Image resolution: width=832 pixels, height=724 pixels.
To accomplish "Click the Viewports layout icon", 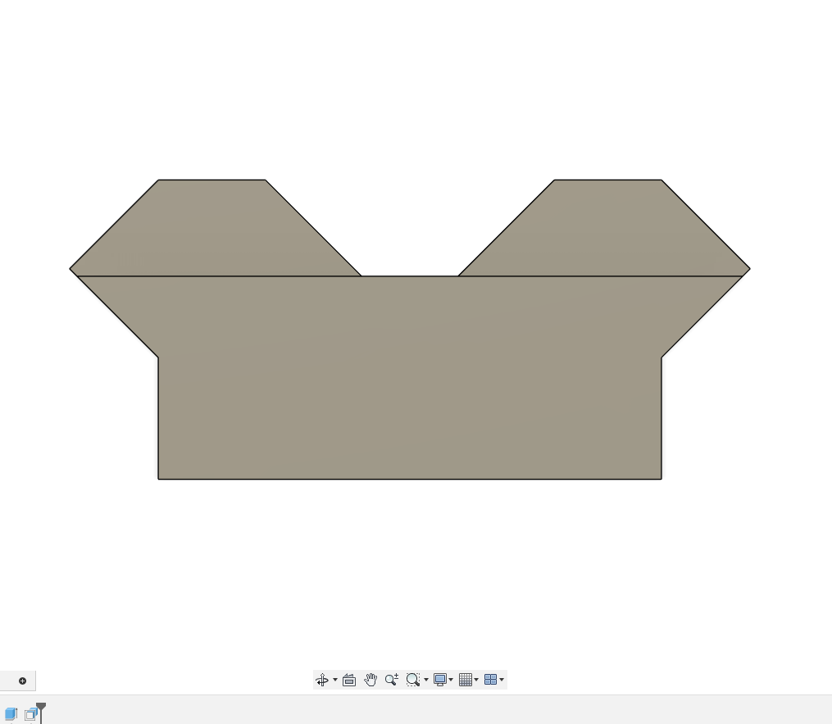I will pyautogui.click(x=491, y=680).
